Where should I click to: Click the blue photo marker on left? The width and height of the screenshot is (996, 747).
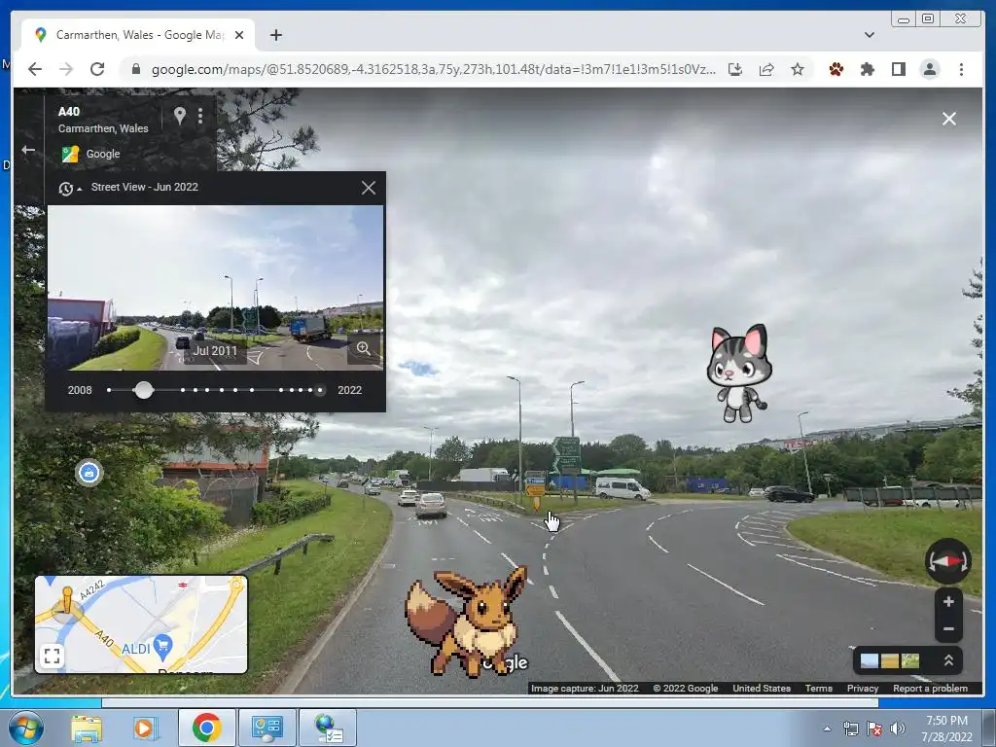pos(89,473)
